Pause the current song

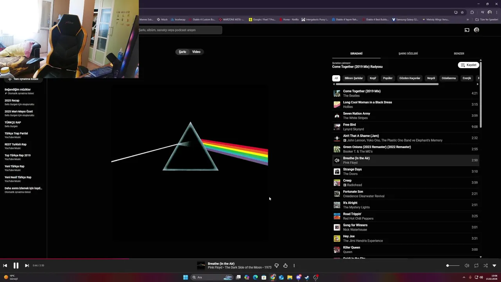16,266
